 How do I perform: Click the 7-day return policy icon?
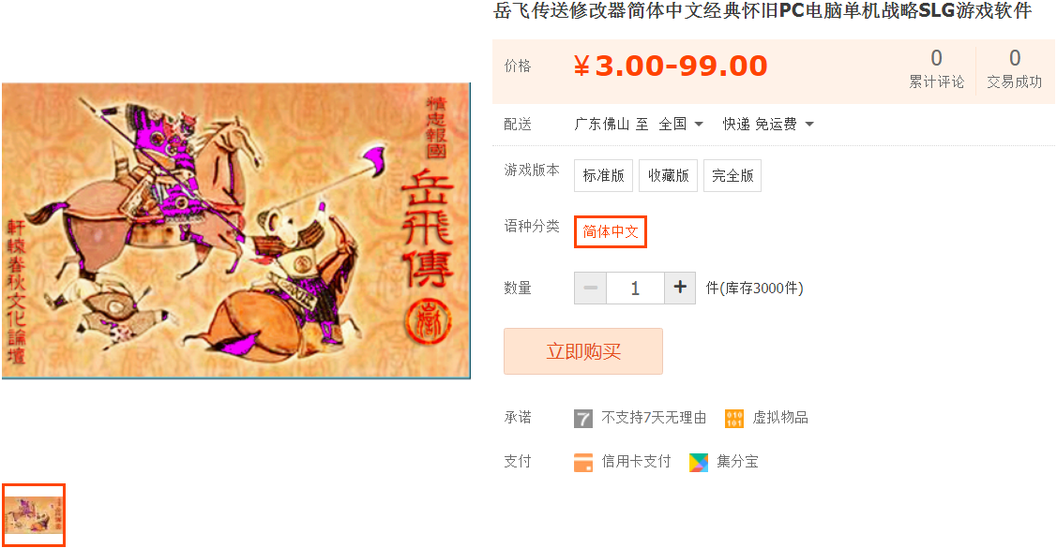[583, 419]
